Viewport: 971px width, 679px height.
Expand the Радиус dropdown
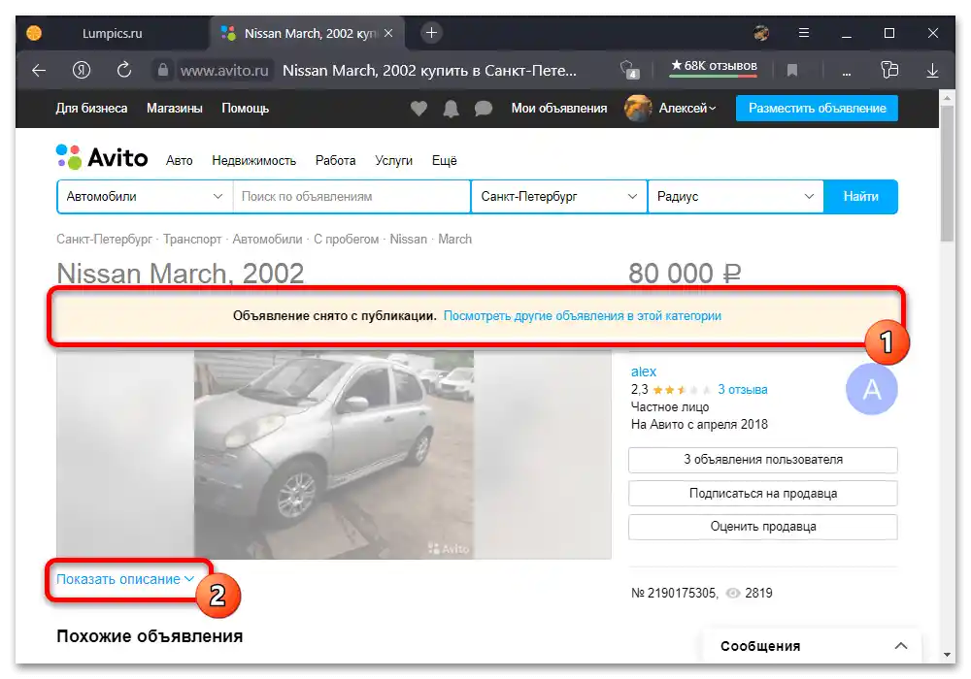pyautogui.click(x=736, y=197)
